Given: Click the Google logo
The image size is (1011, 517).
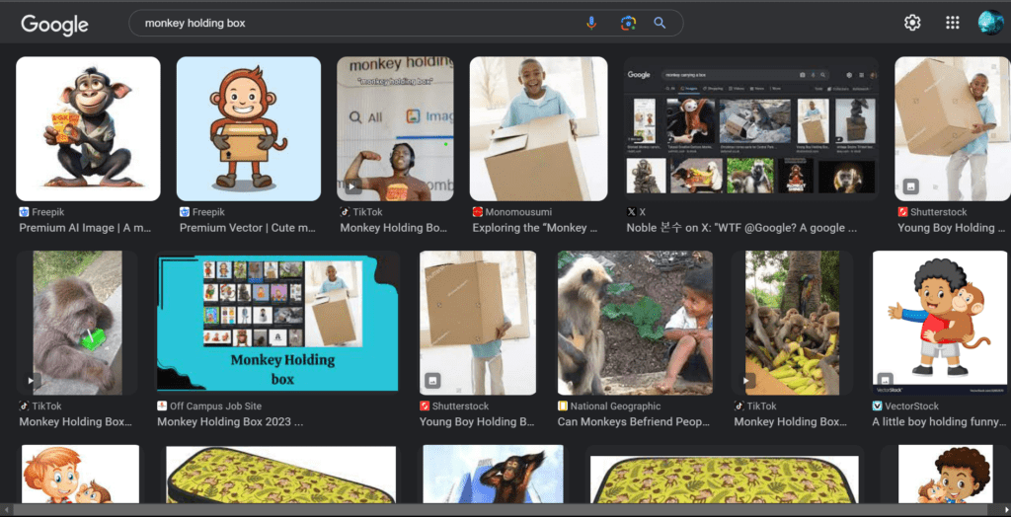Looking at the screenshot, I should pyautogui.click(x=54, y=24).
